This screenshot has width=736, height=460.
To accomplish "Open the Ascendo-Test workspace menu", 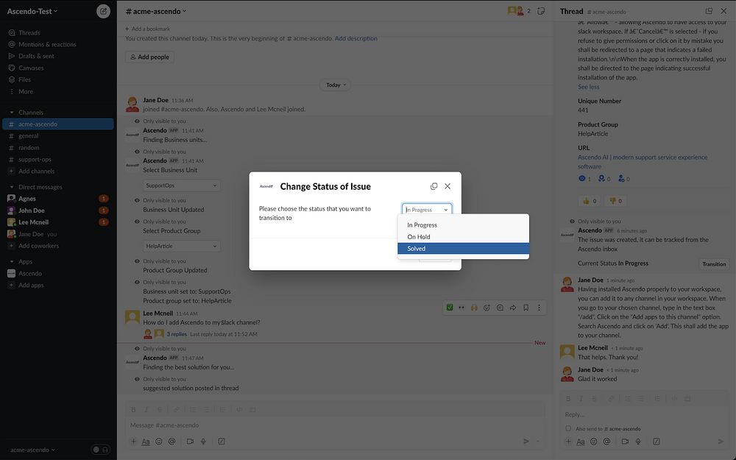I will (x=32, y=11).
